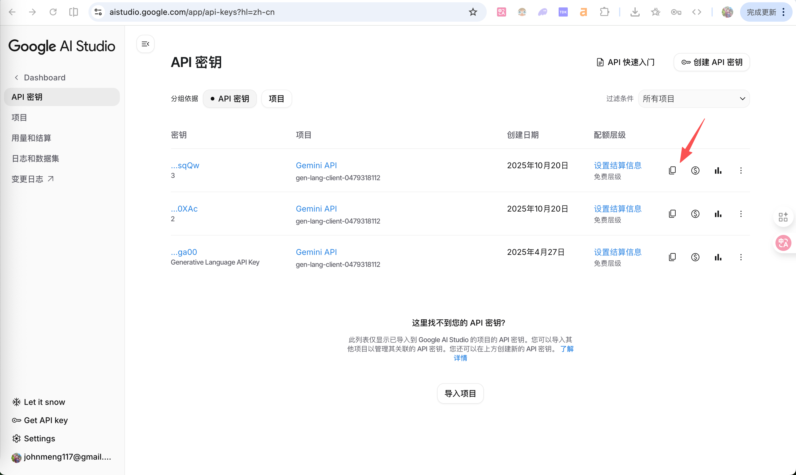Image resolution: width=796 pixels, height=475 pixels.
Task: Toggle Let it snow effect
Action: [39, 402]
